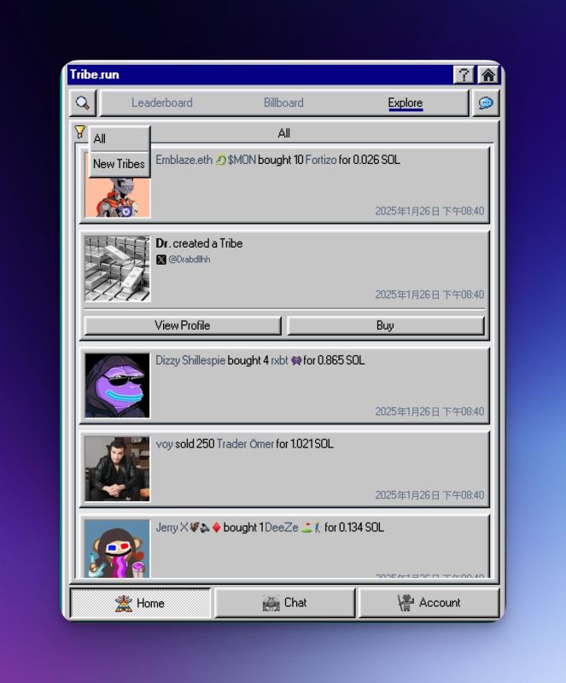
Task: Open the Chat bottom navigation button
Action: [x=284, y=603]
